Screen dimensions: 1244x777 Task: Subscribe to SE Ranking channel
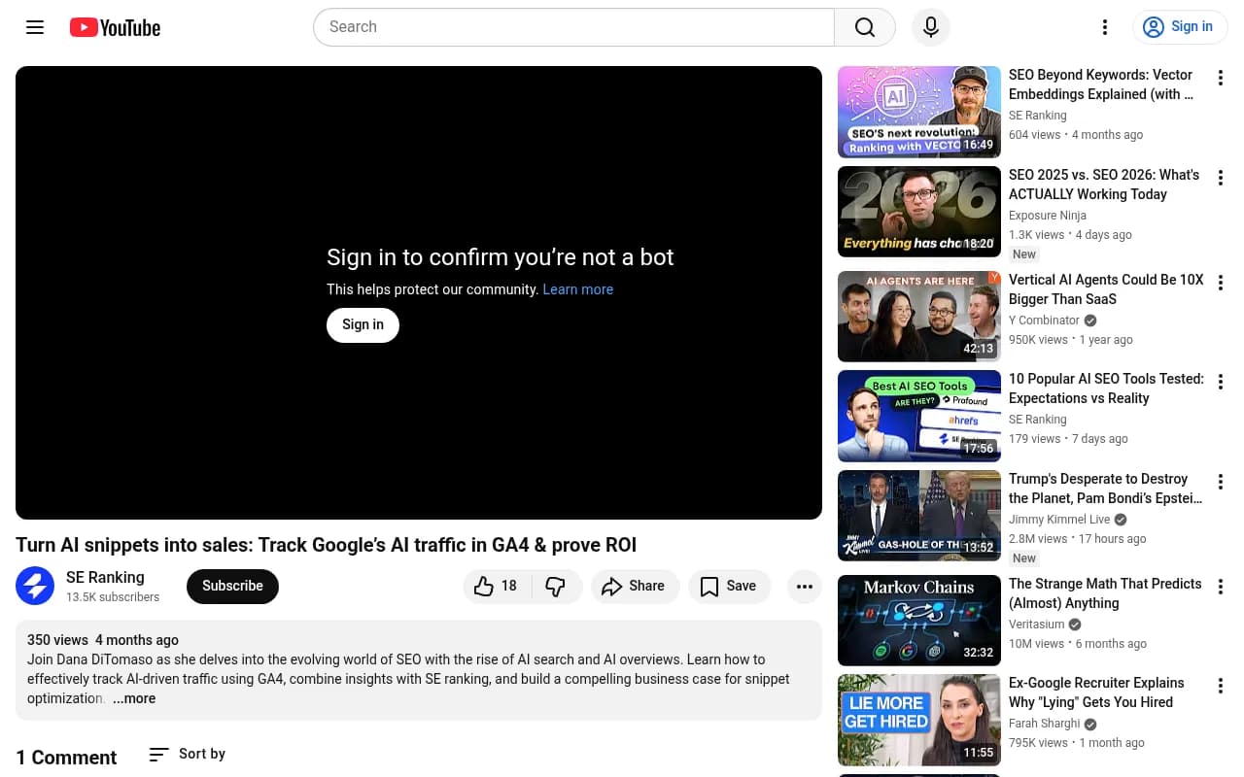232,586
